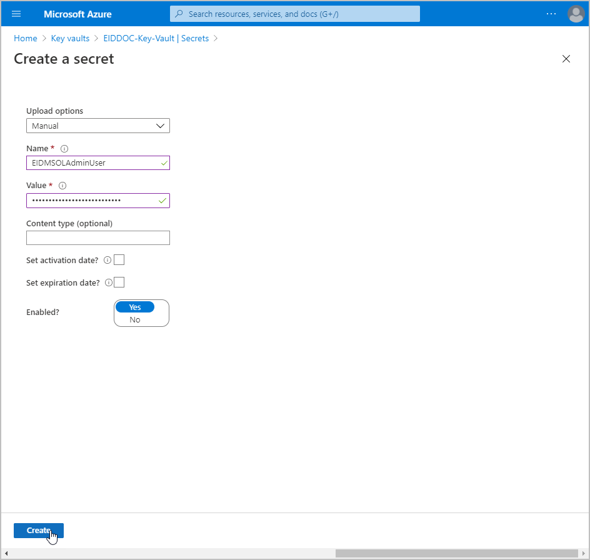Click the Create button

coord(39,531)
